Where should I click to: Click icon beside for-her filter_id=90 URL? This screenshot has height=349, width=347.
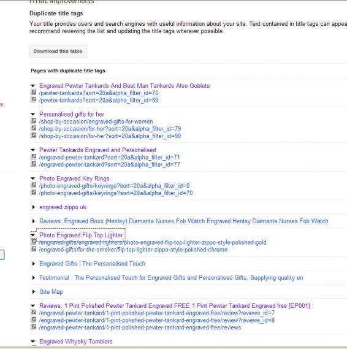33,136
